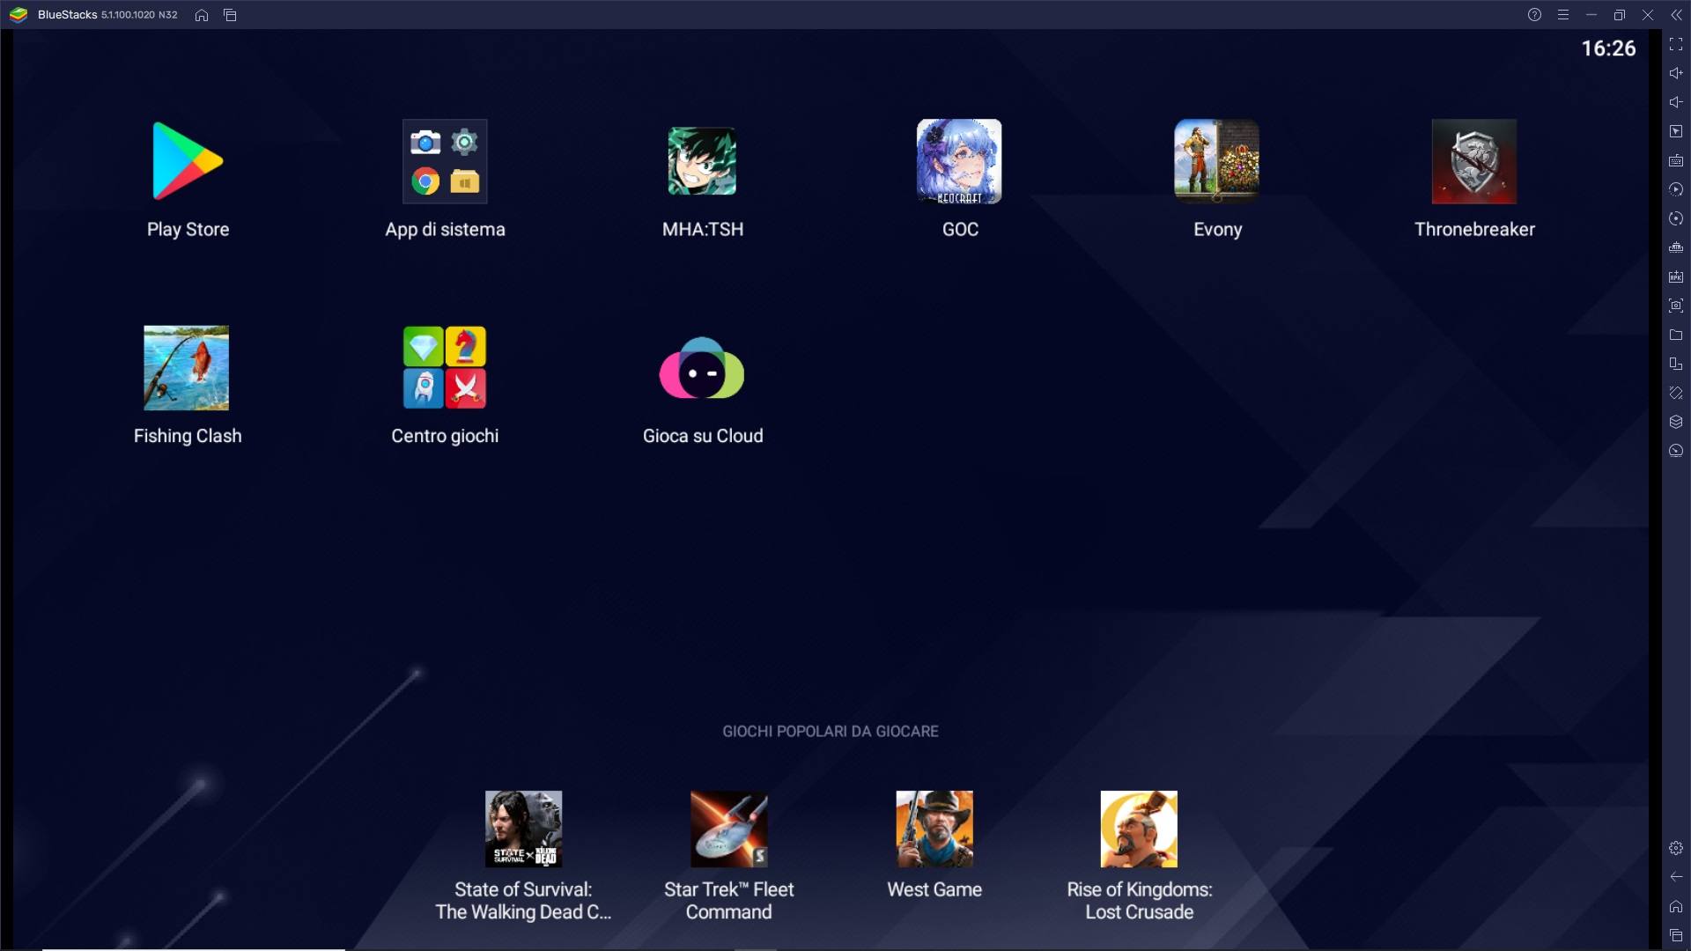Viewport: 1691px width, 951px height.
Task: Open the BlueStacks hamburger menu
Action: click(1563, 15)
